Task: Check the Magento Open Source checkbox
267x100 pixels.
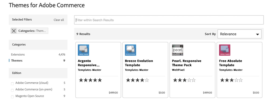Action: point(12,97)
